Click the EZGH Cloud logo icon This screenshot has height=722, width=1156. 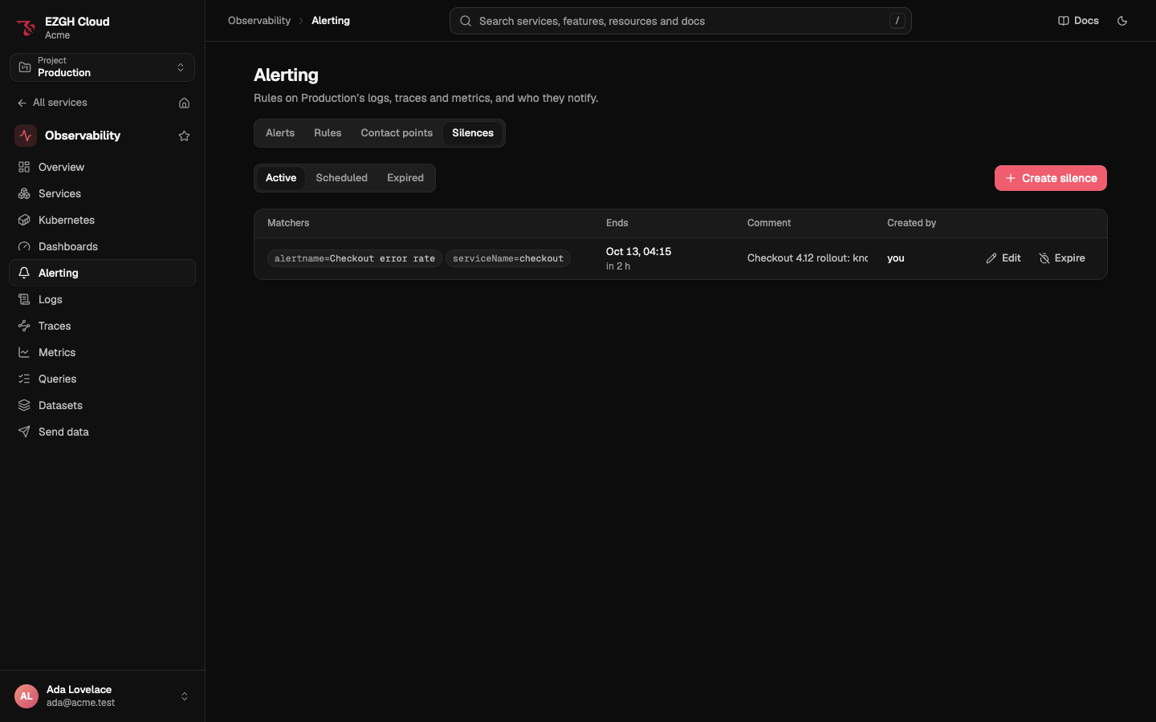26,28
